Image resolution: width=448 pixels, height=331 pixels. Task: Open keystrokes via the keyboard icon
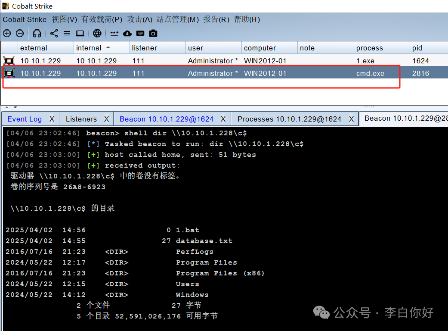[140, 34]
